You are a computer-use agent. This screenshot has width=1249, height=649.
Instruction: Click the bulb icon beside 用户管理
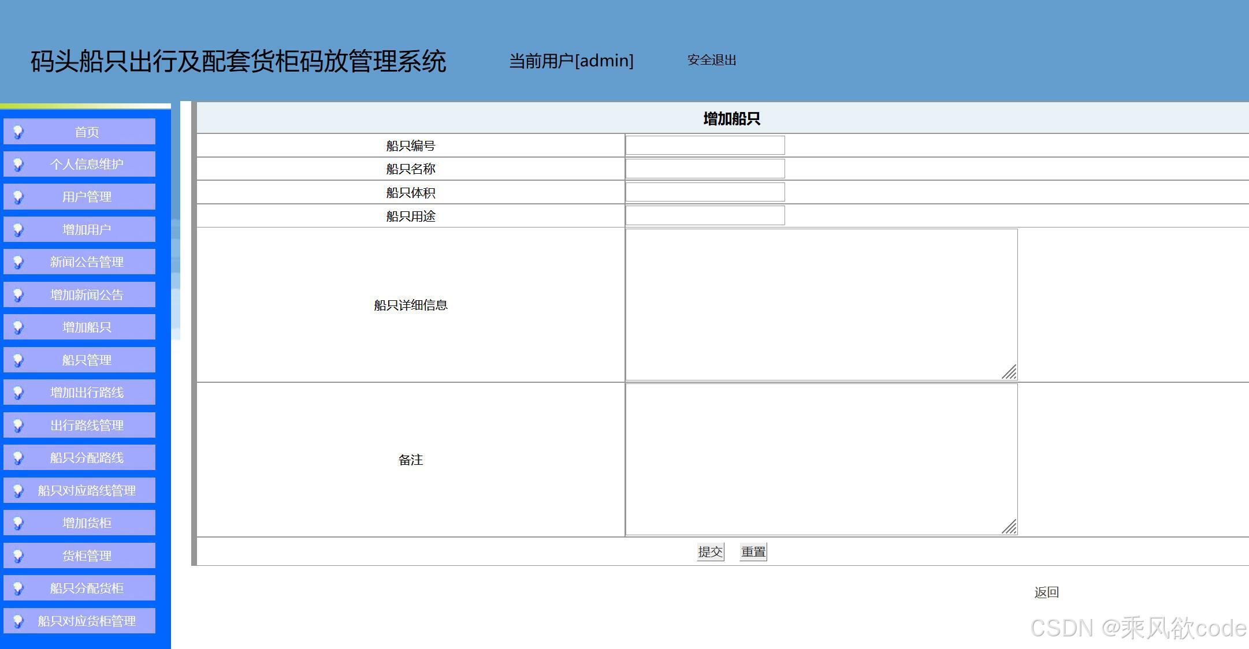tap(18, 197)
